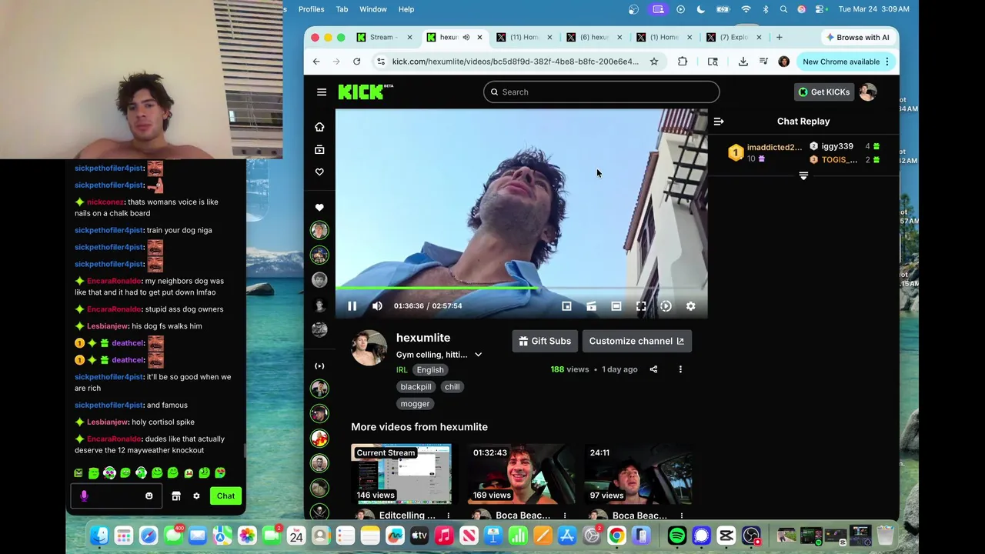This screenshot has height=554, width=985.
Task: Toggle the microphone in chat input
Action: [84, 496]
